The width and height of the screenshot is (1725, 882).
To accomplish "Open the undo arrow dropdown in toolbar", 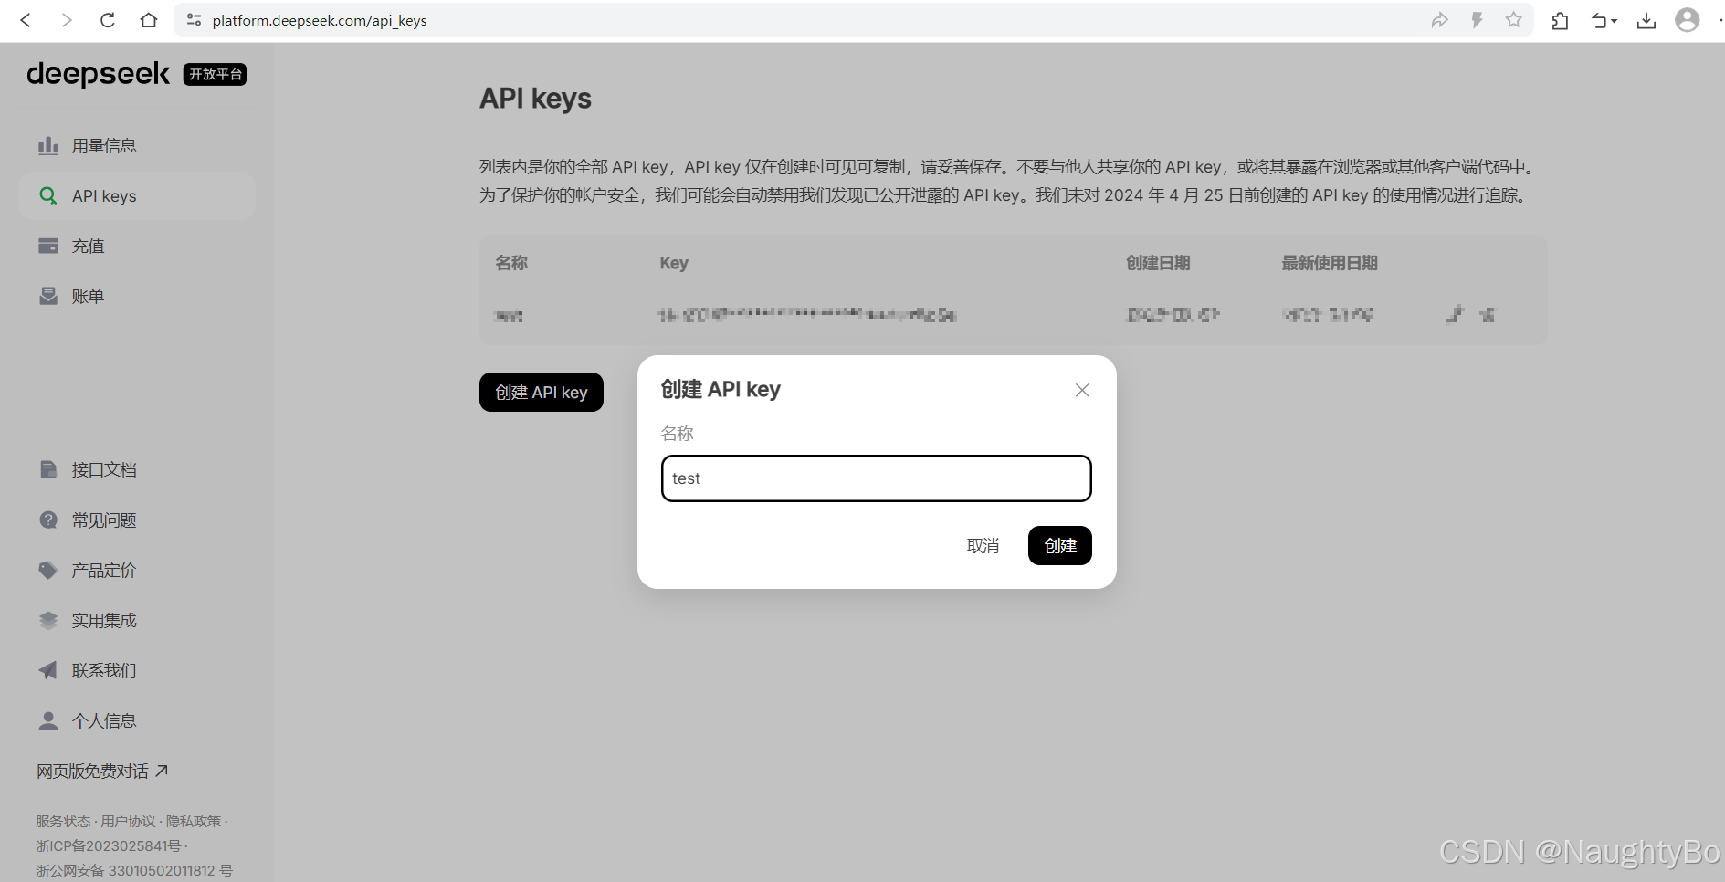I will tap(1604, 20).
